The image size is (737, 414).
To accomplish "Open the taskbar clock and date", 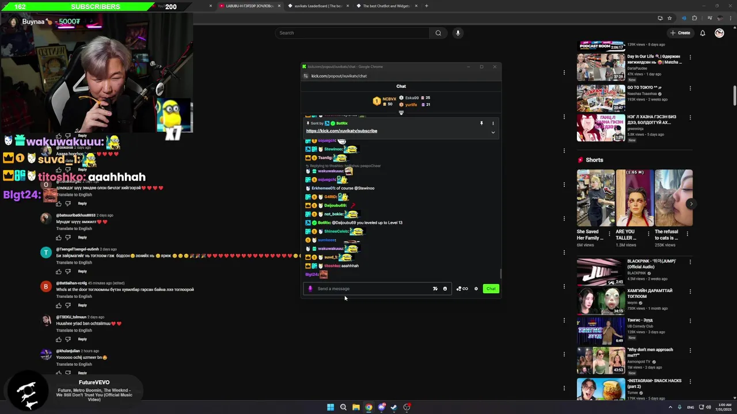I will [x=724, y=407].
